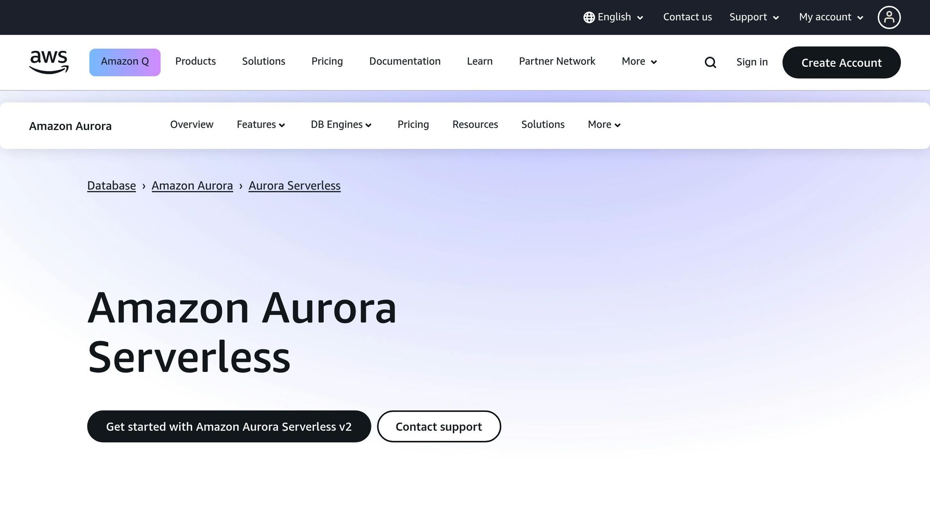Open the Amazon Q button
This screenshot has width=930, height=523.
point(125,62)
